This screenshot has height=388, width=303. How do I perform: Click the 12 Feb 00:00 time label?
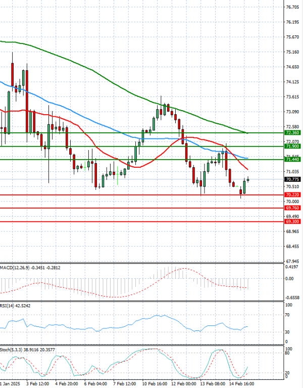[x=184, y=384]
